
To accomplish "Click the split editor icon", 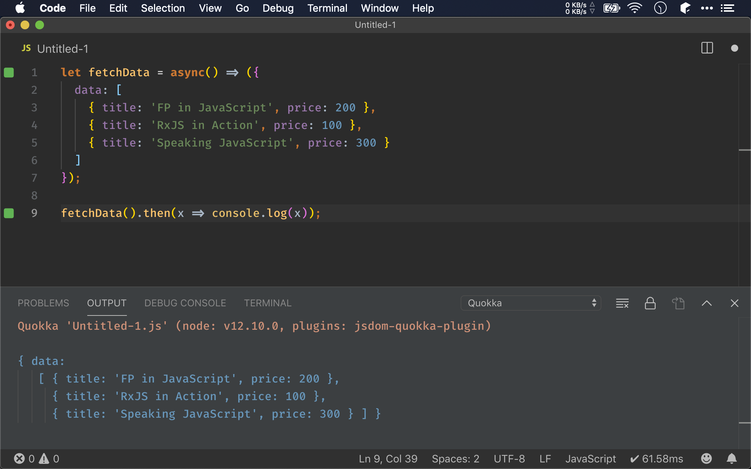I will coord(707,48).
